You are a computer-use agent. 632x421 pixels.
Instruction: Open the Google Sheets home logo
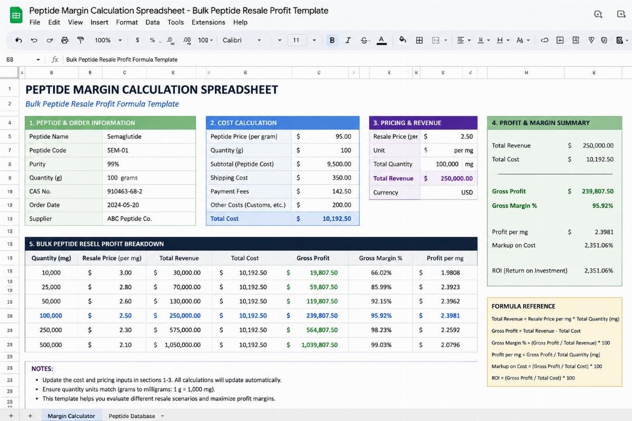coord(16,16)
